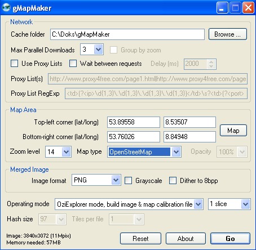Enable Use Proxy Lists
This screenshot has height=250, width=256.
(x=15, y=64)
